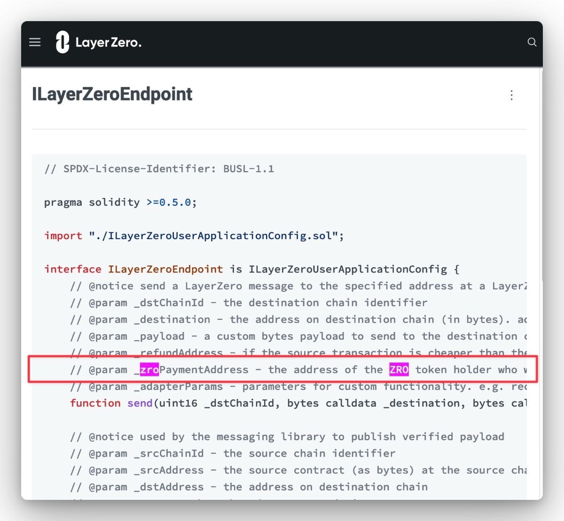
Task: Open the vertical three-dot page options
Action: [x=511, y=95]
